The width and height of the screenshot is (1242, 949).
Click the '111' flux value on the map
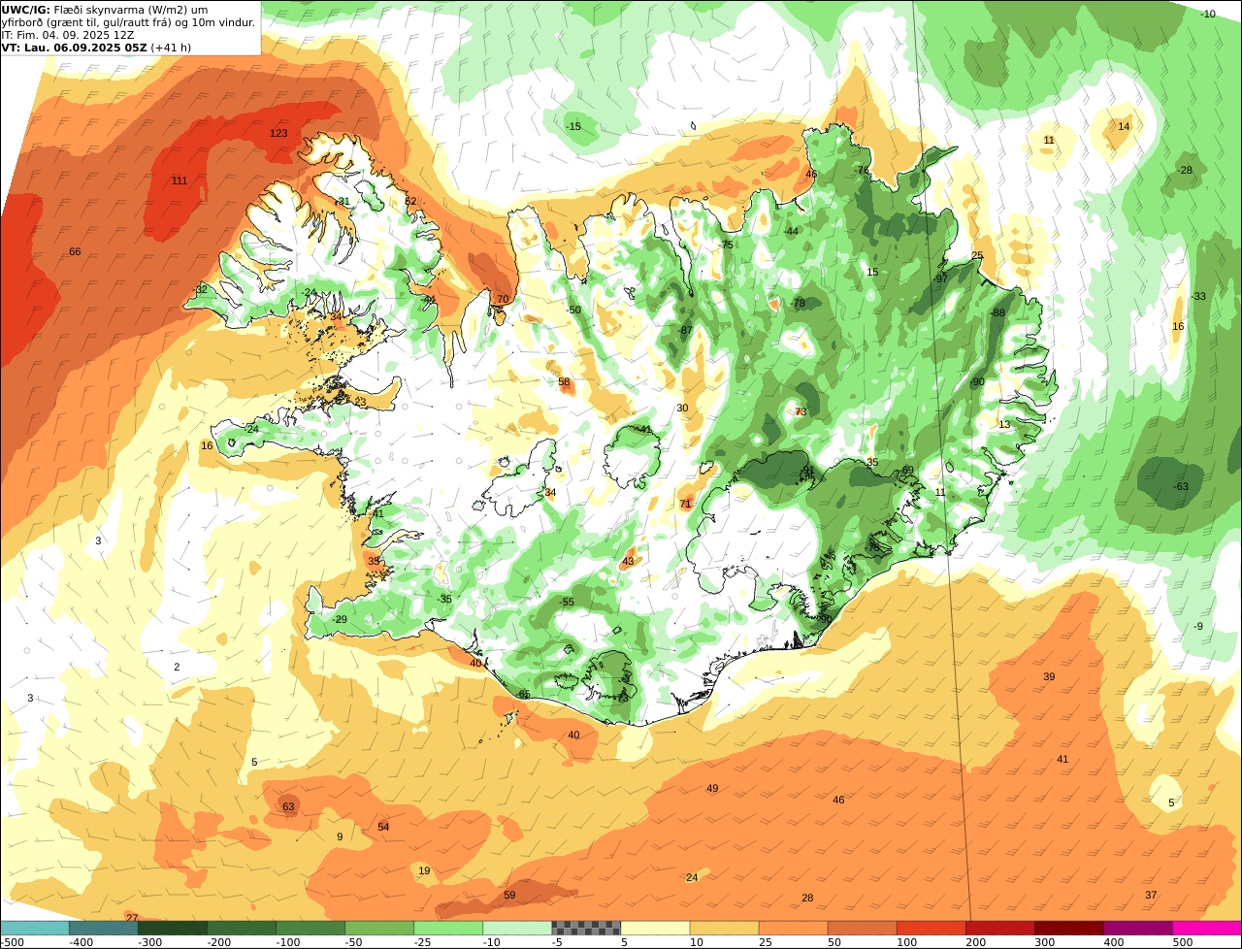coord(180,180)
